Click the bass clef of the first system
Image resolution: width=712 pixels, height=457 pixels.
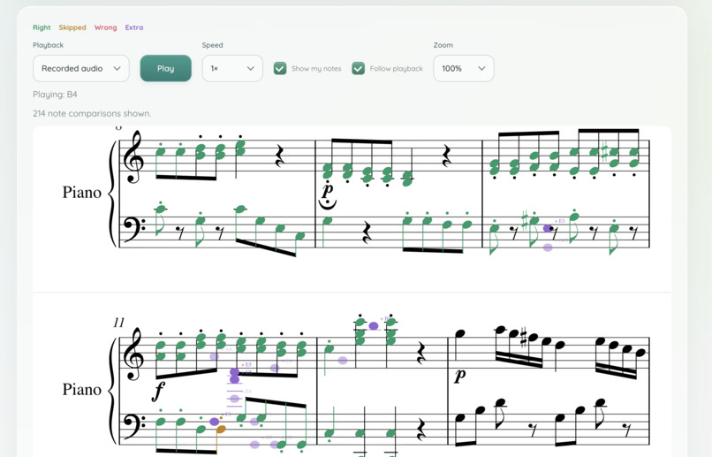coord(133,230)
